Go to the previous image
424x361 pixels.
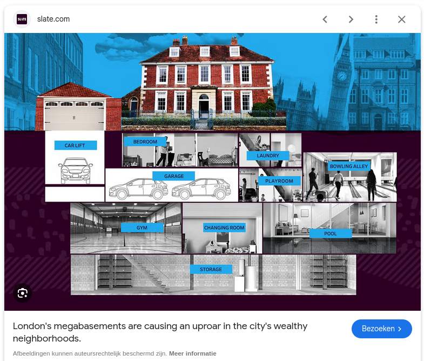pyautogui.click(x=325, y=19)
